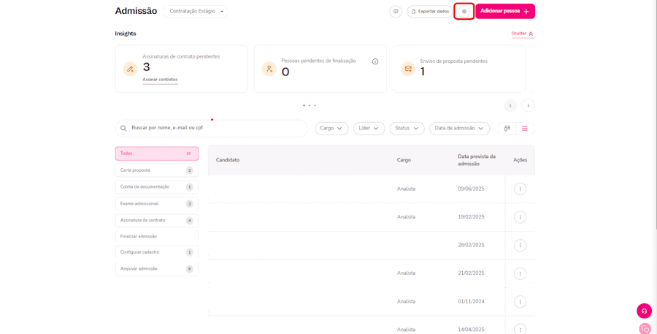Select the second carousel pagination dot
657x334 pixels.
pyautogui.click(x=310, y=106)
